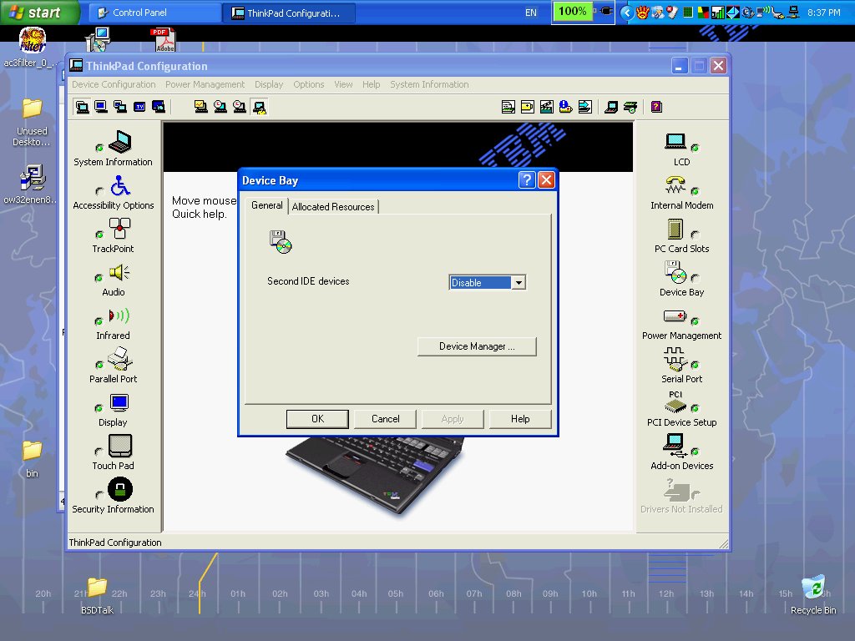
Task: Switch to the Allocated Resources tab
Action: (333, 207)
